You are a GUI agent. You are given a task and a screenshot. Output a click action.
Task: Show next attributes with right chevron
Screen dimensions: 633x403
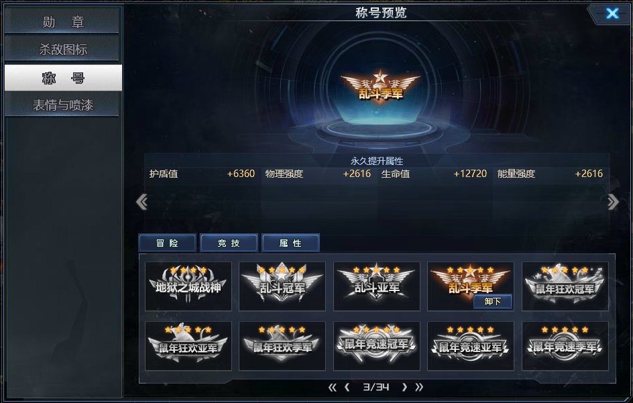pos(613,201)
